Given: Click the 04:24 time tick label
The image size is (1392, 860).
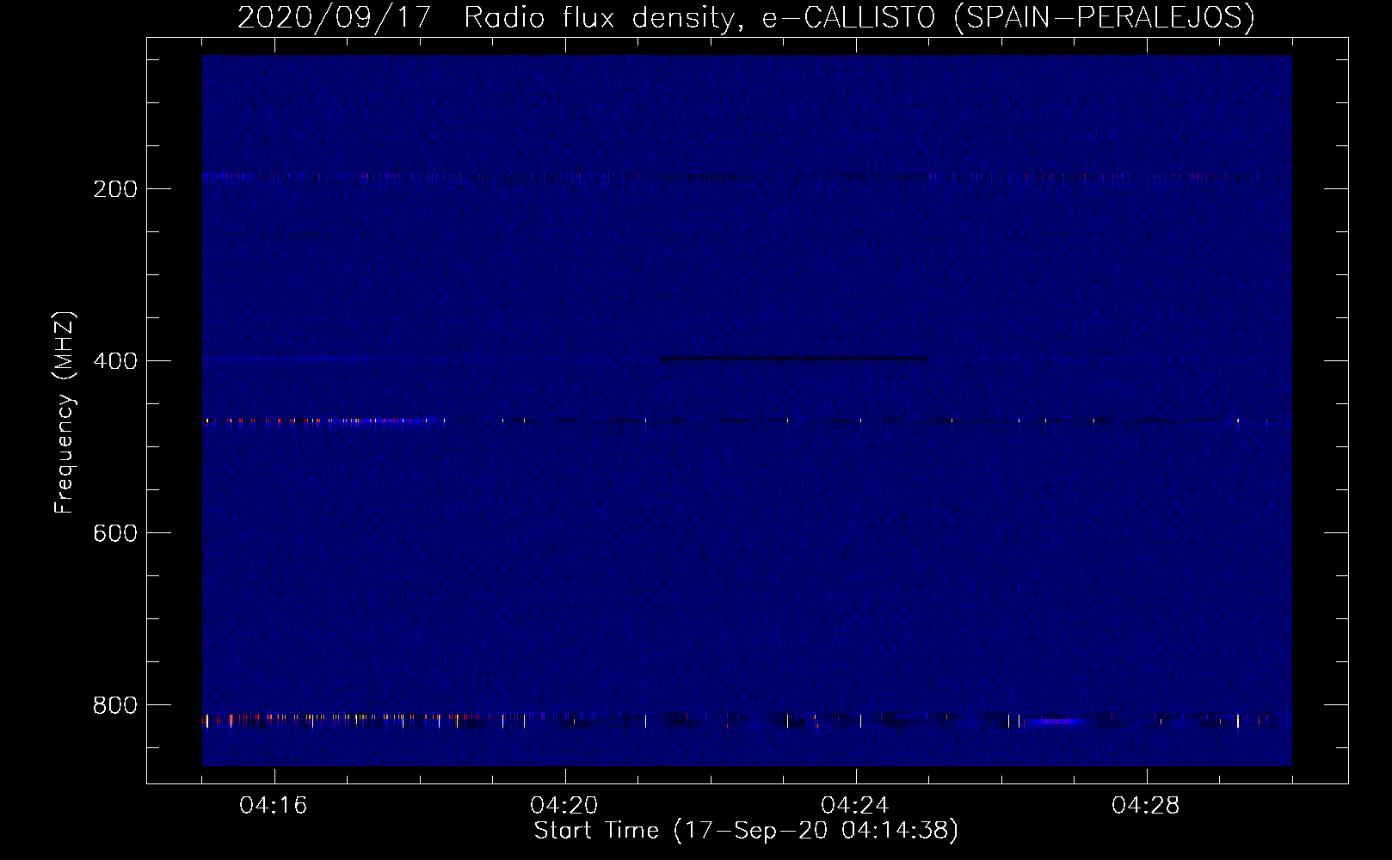Looking at the screenshot, I should 855,806.
